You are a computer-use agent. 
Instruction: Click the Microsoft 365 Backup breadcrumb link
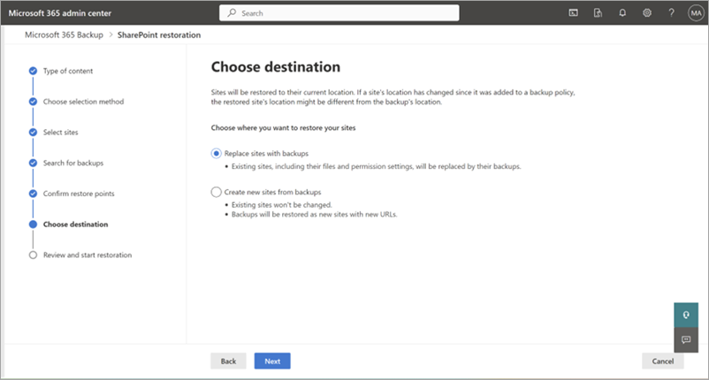[x=60, y=34]
